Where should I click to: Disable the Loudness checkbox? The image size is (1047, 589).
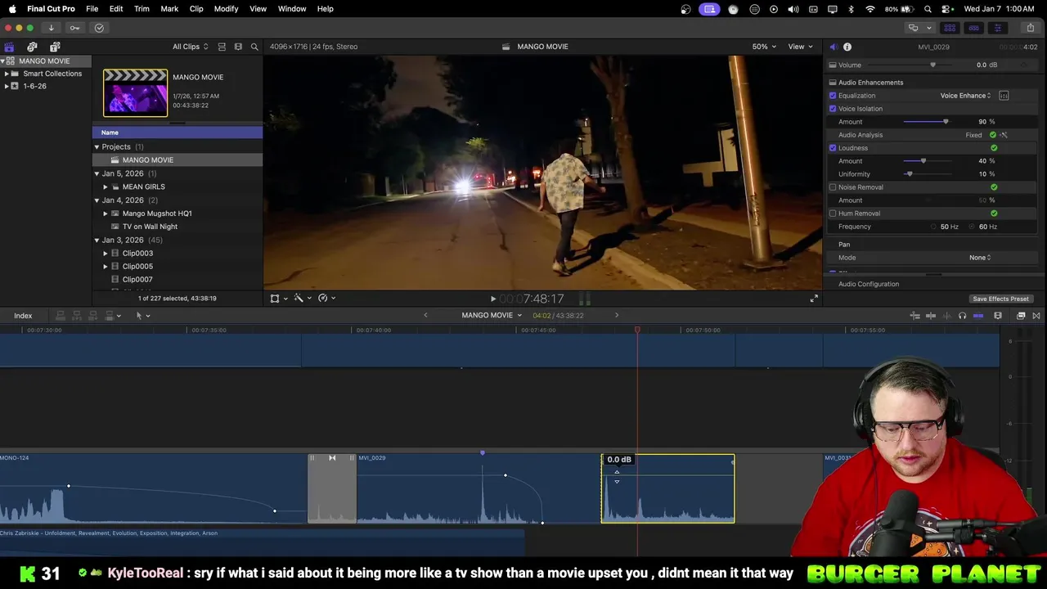[833, 148]
